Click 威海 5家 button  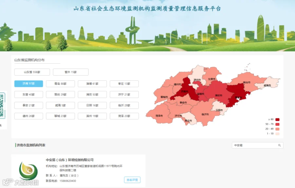60,105
